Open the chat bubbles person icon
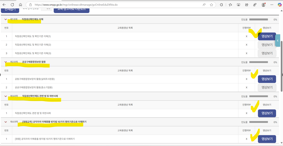The image size is (283, 146). pyautogui.click(x=255, y=5)
